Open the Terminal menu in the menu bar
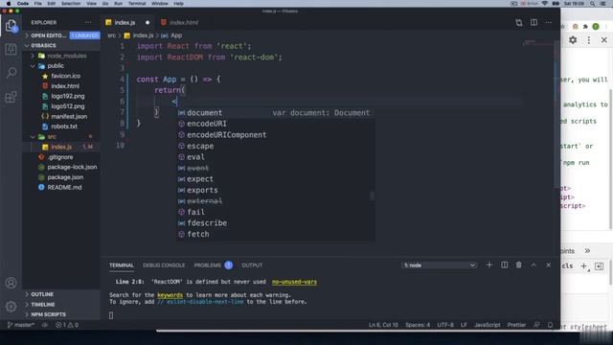The height and width of the screenshot is (345, 613). point(137,4)
